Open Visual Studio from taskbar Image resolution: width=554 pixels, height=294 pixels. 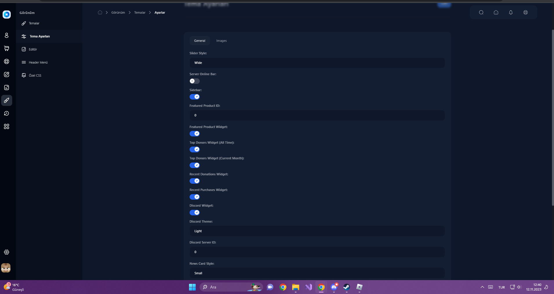point(308,287)
